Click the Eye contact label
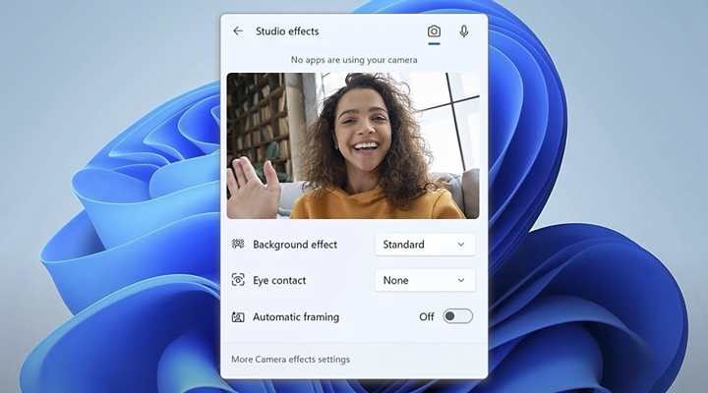This screenshot has width=708, height=393. (279, 280)
